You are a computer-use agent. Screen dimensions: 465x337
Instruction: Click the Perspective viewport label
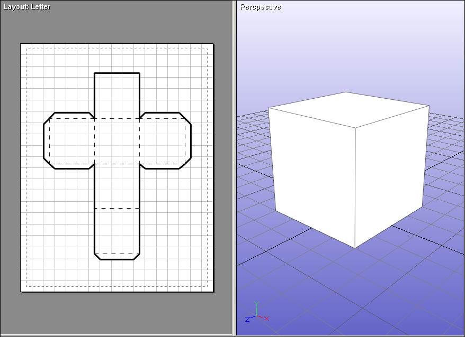[261, 7]
